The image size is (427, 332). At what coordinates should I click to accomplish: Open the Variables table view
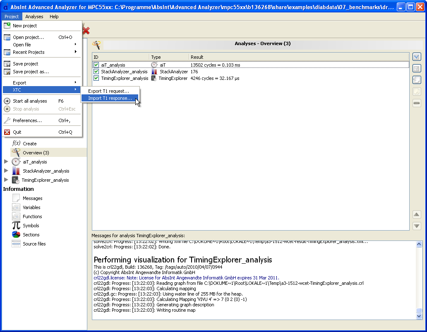(x=31, y=207)
